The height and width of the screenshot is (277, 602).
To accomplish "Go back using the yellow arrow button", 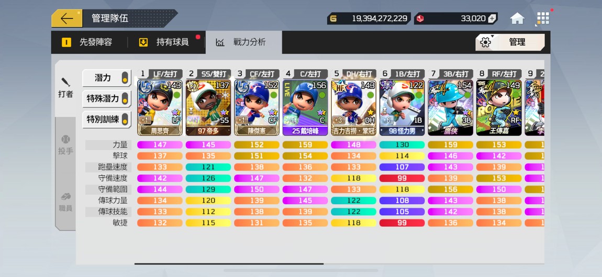I will click(67, 18).
